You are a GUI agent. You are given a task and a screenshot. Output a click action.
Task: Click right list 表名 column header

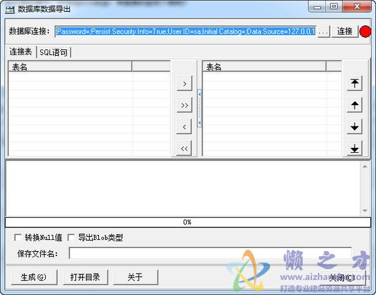(264, 67)
